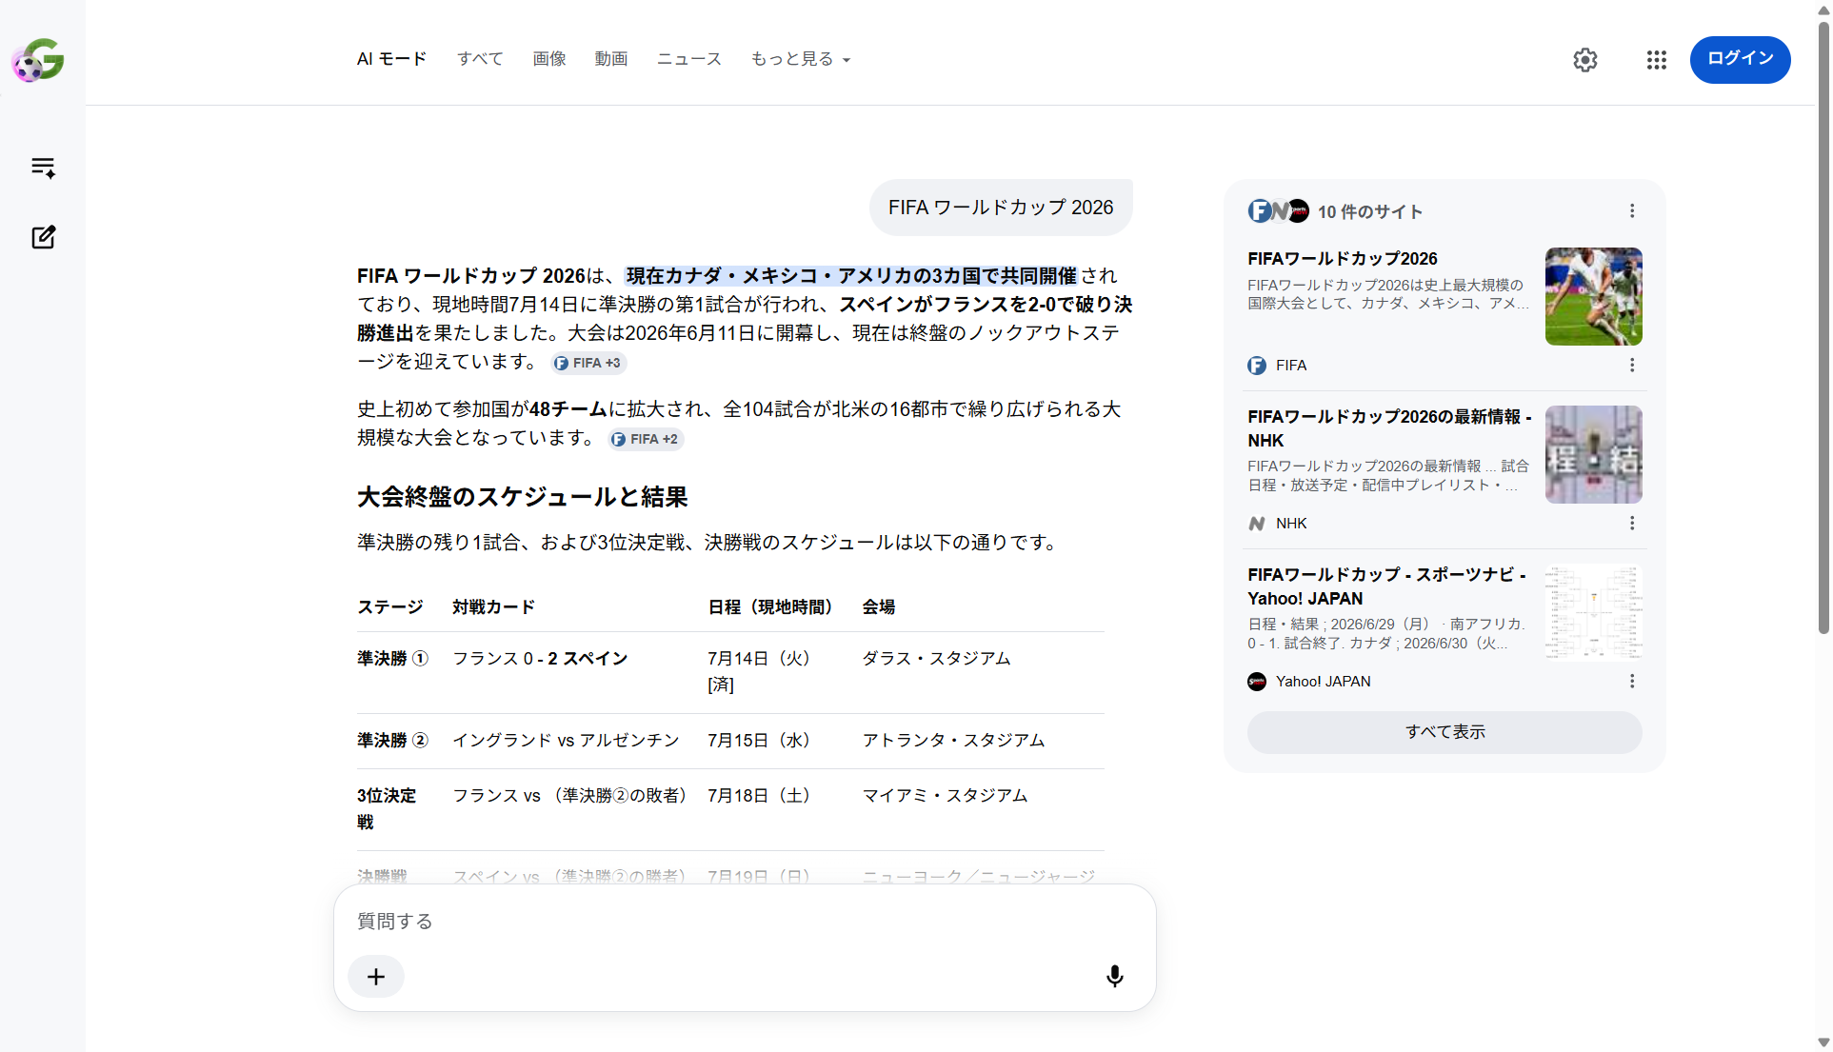Open FIFAワールドカップ2026 source link

click(x=1342, y=259)
